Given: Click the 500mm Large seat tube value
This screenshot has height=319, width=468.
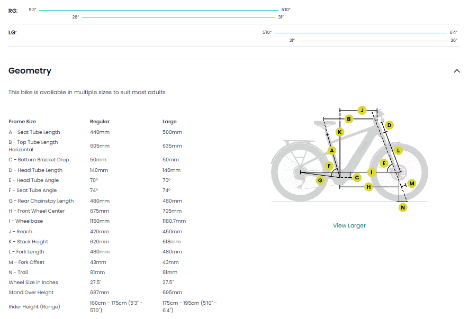Looking at the screenshot, I should pyautogui.click(x=172, y=132).
